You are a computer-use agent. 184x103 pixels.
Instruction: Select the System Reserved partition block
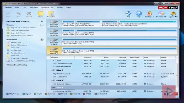coord(68,33)
